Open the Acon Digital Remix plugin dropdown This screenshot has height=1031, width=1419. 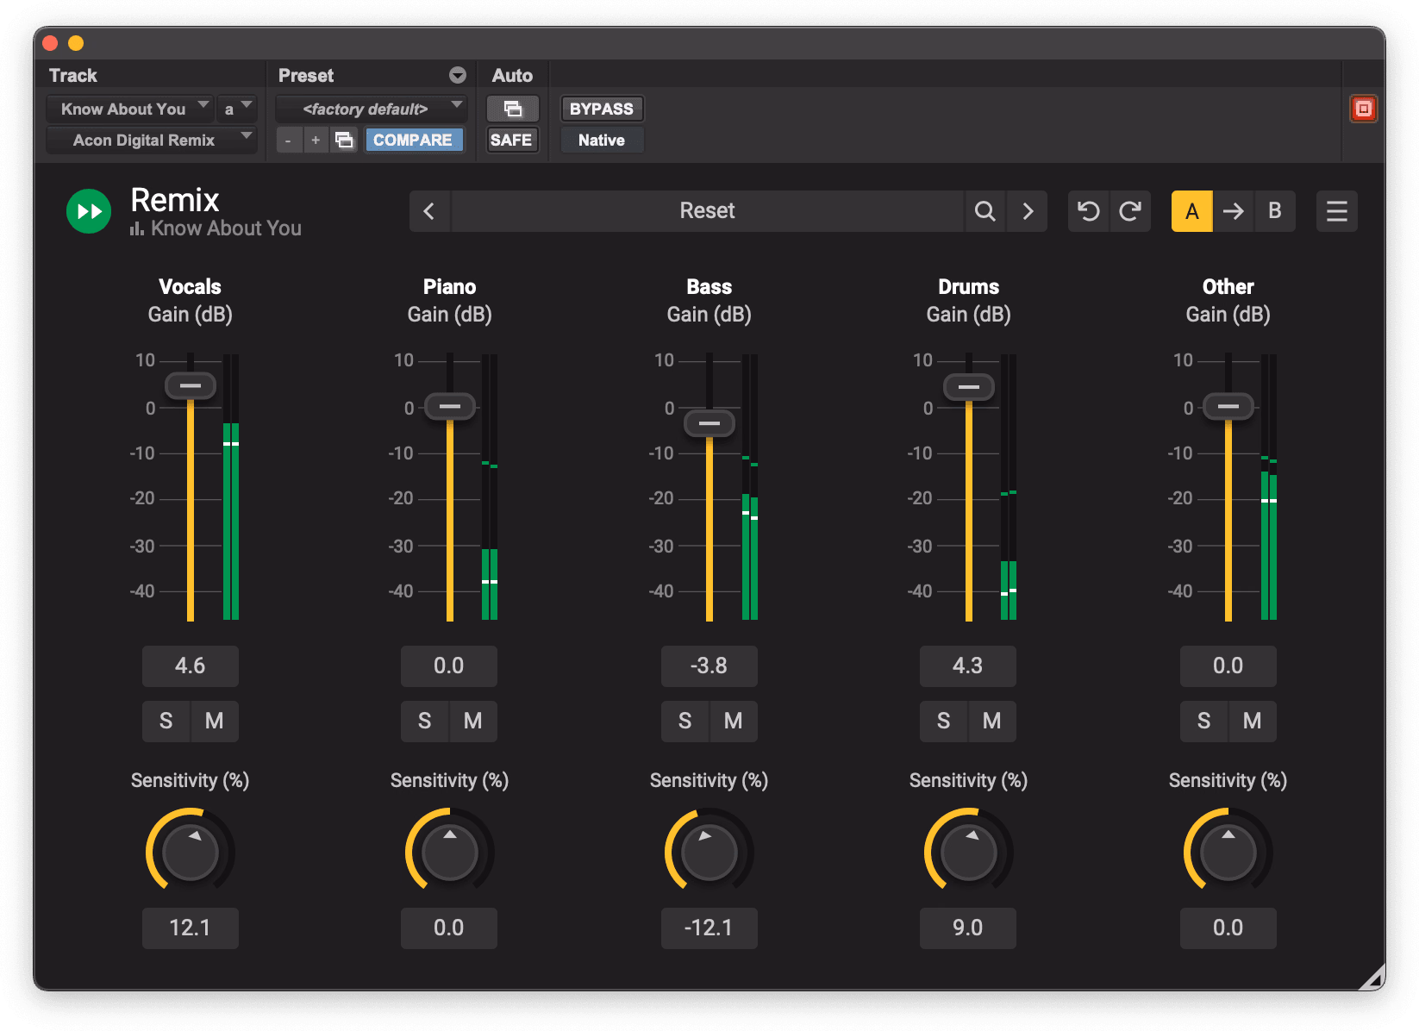[152, 140]
